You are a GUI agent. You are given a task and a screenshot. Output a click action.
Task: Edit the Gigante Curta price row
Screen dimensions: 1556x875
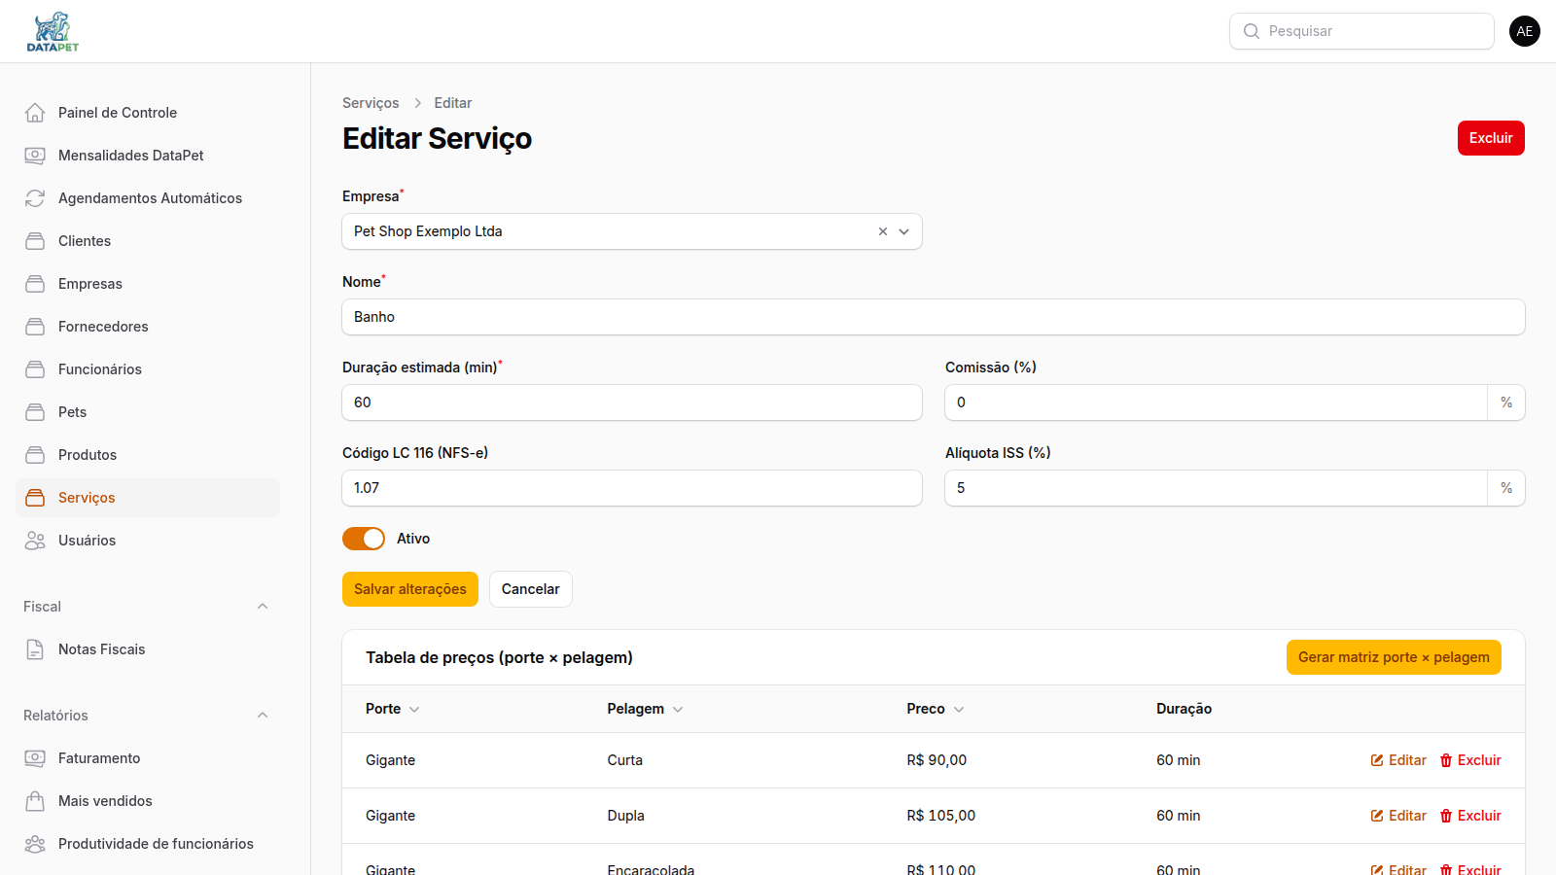pyautogui.click(x=1398, y=760)
